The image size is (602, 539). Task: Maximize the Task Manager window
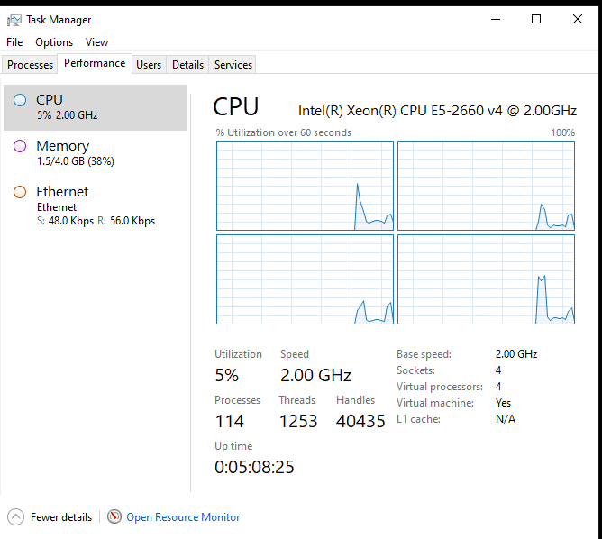(x=536, y=19)
